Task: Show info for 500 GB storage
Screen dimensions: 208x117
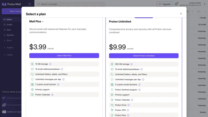Action: click(132, 64)
